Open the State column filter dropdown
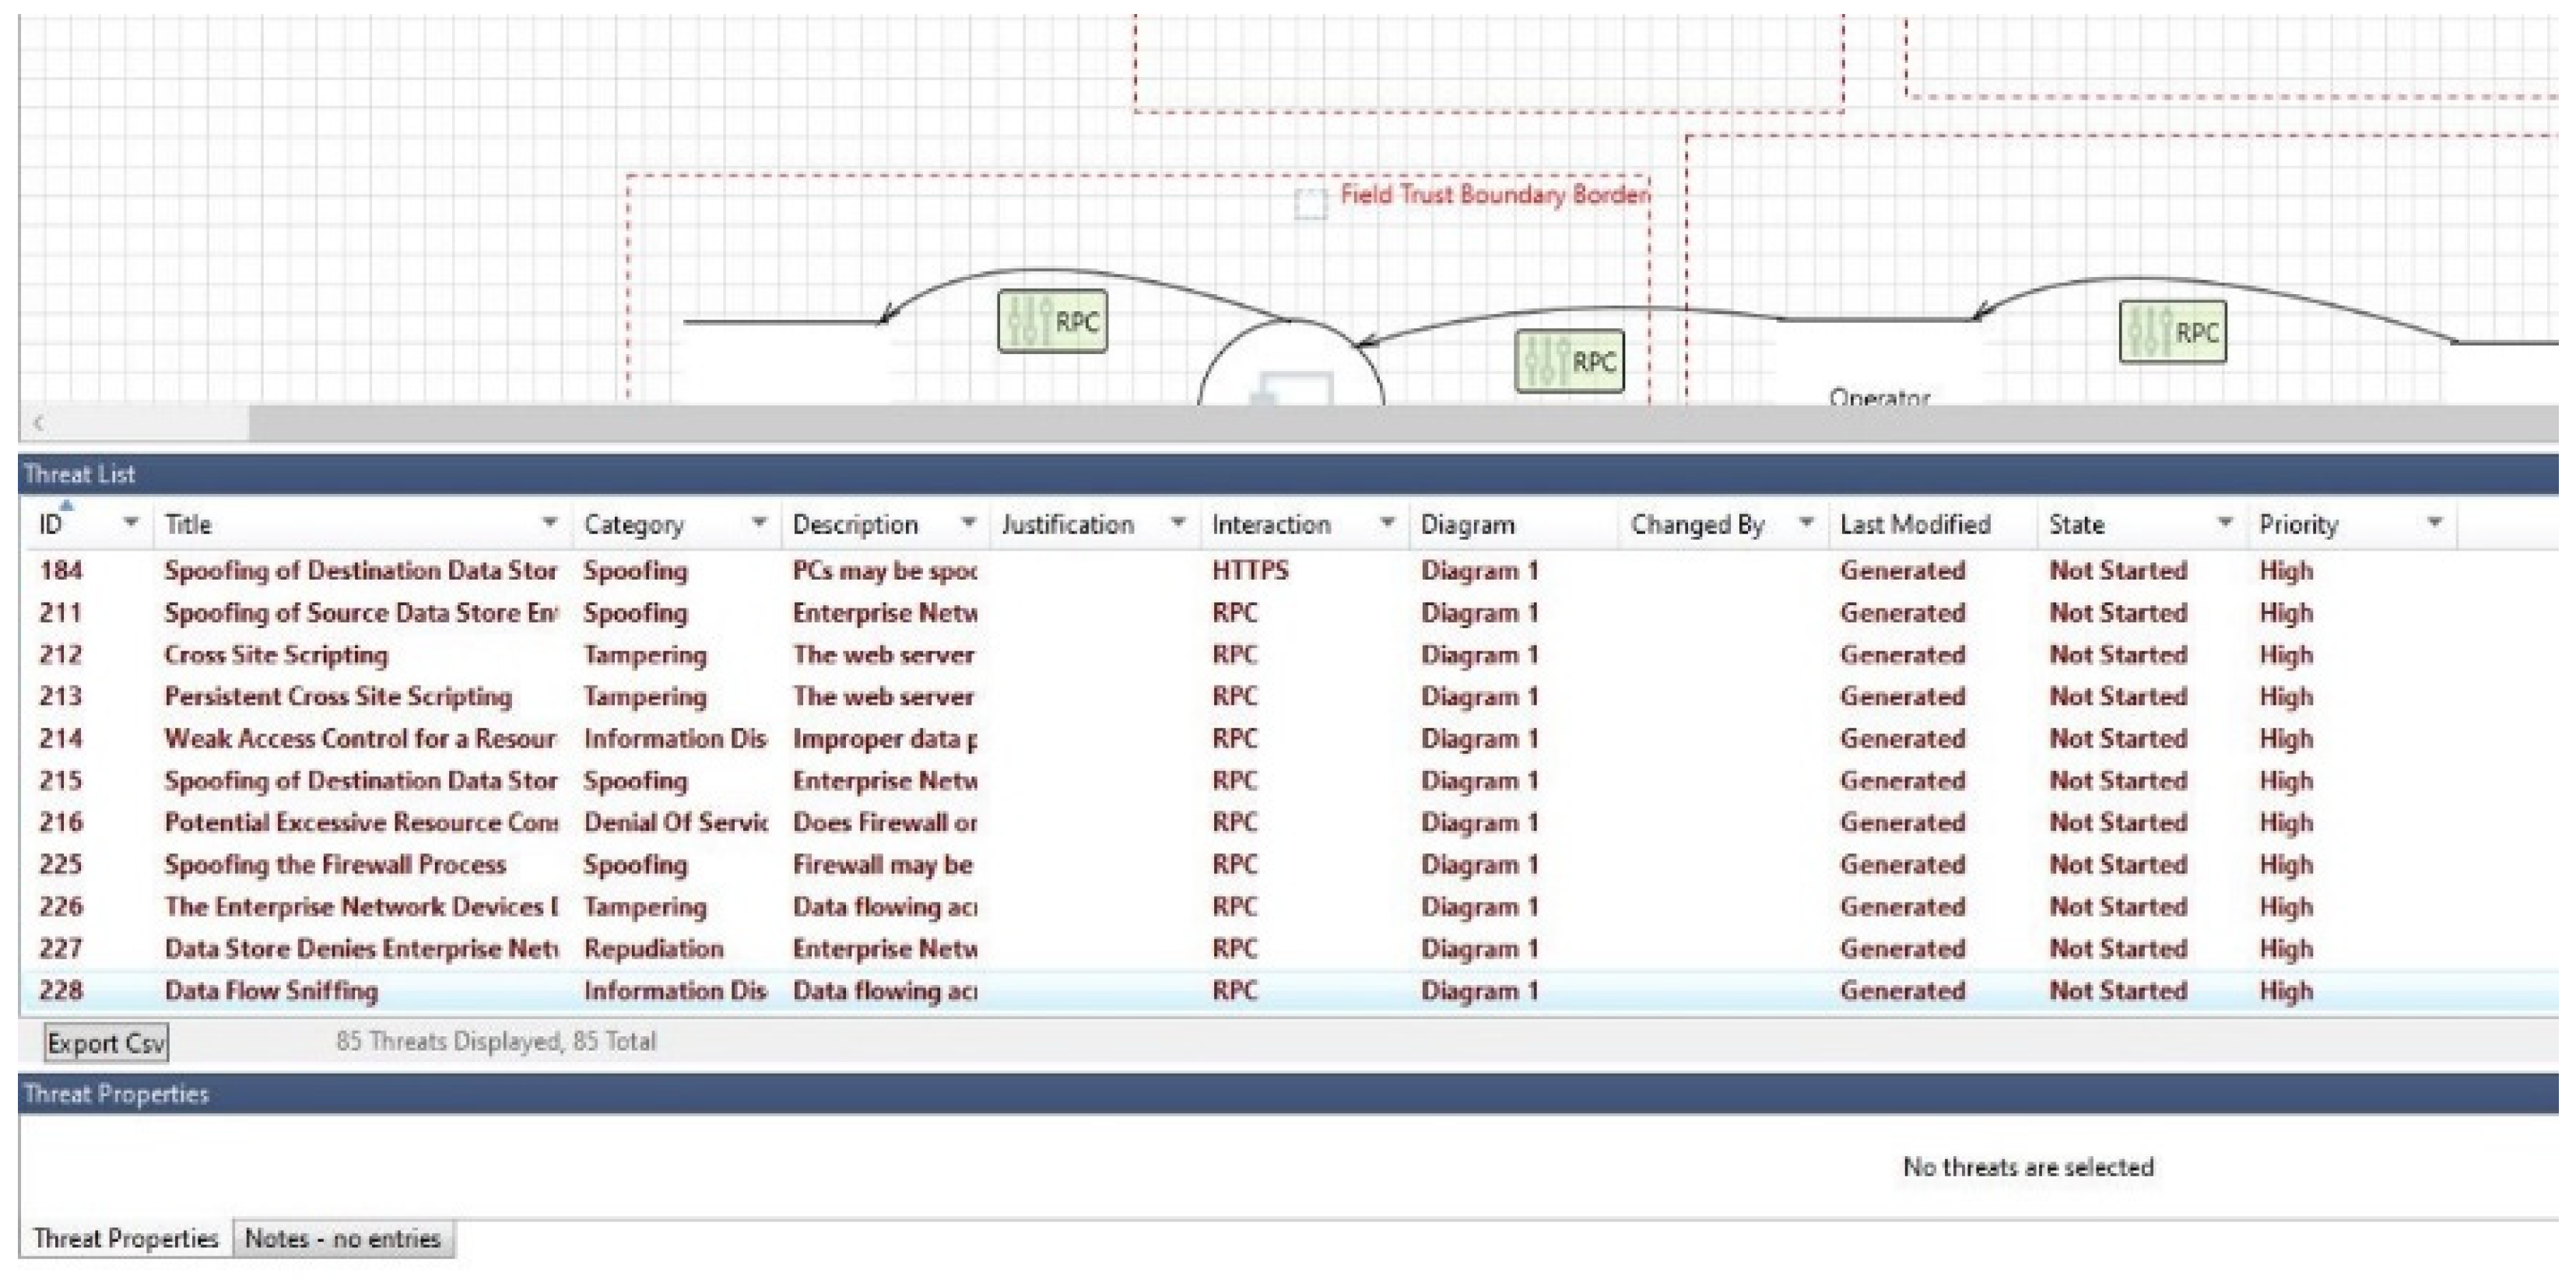Viewport: 2576px width, 1279px height. click(2224, 522)
